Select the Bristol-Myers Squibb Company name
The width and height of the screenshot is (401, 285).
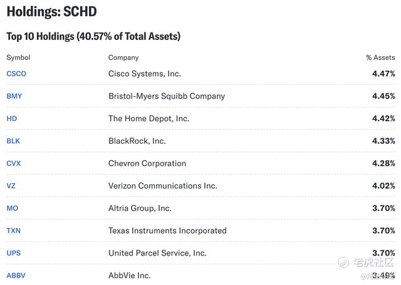point(167,96)
